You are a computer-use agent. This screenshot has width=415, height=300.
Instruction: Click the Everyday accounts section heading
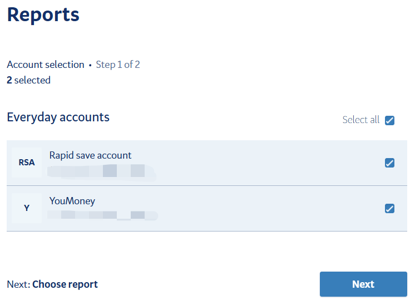[x=58, y=117]
